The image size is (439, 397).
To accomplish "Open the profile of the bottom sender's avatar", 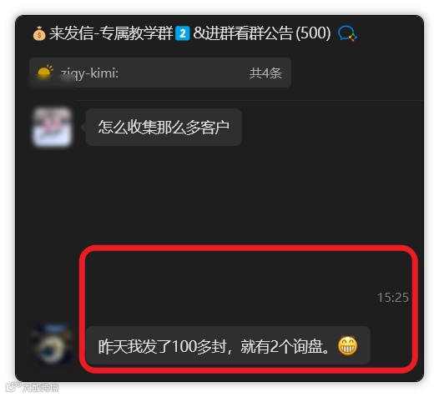I will pyautogui.click(x=52, y=344).
